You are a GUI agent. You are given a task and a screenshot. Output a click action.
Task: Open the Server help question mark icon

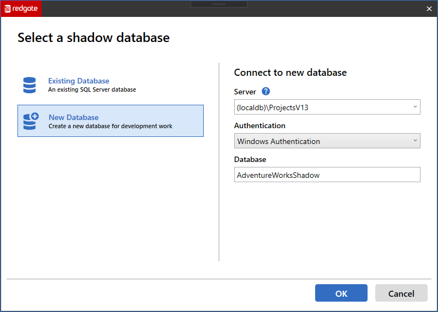coord(266,92)
